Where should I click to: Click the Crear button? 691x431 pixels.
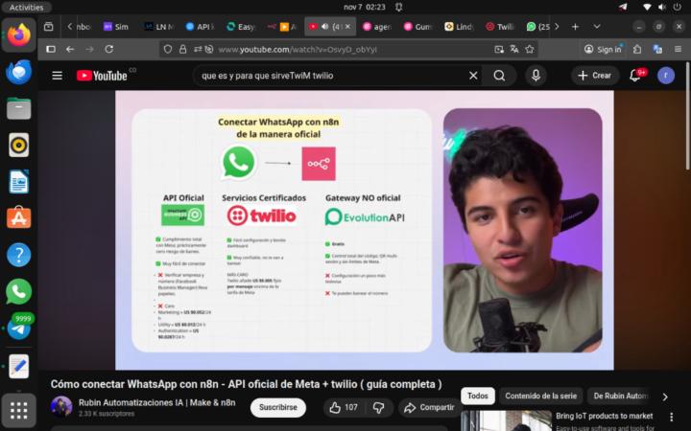coord(595,76)
